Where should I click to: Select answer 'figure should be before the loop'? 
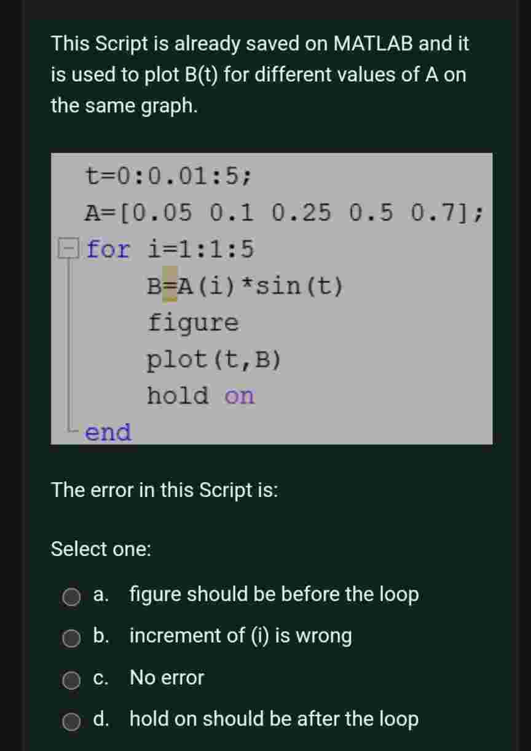[274, 595]
